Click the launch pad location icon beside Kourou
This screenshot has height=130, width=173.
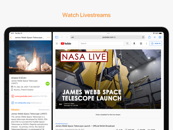12,90
